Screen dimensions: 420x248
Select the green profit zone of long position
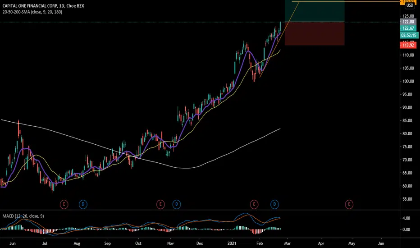[315, 11]
